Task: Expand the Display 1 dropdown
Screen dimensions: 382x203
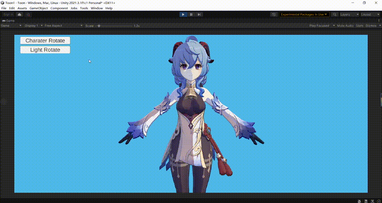Action: click(x=33, y=26)
